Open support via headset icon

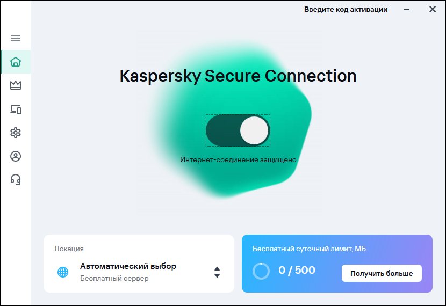[x=16, y=179]
